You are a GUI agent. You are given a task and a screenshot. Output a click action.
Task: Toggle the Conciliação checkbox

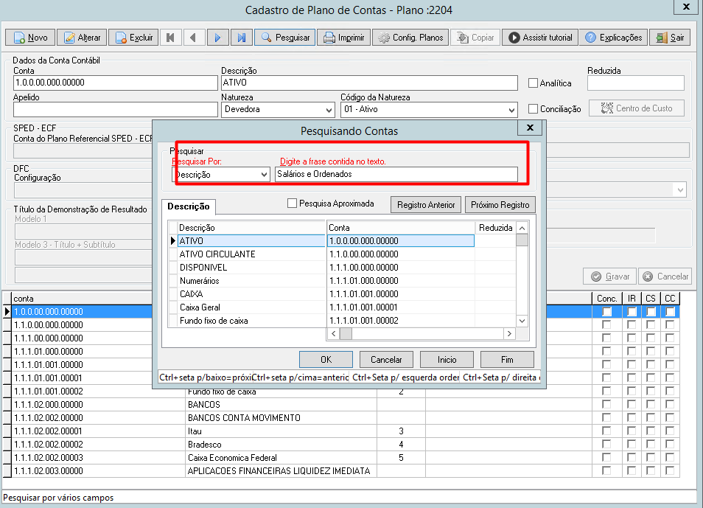(x=533, y=108)
